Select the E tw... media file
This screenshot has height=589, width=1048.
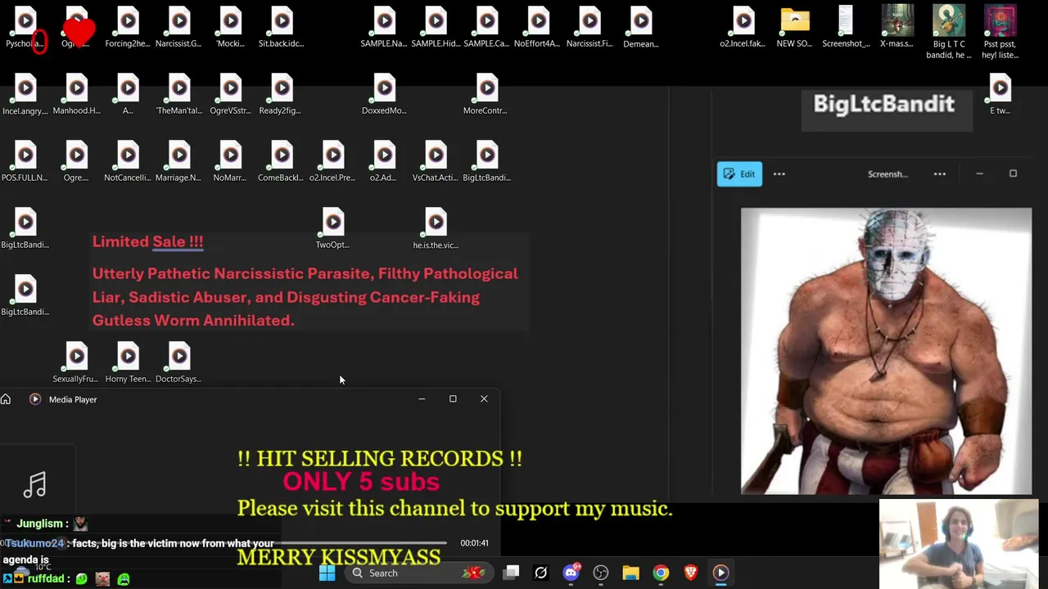click(x=1000, y=95)
